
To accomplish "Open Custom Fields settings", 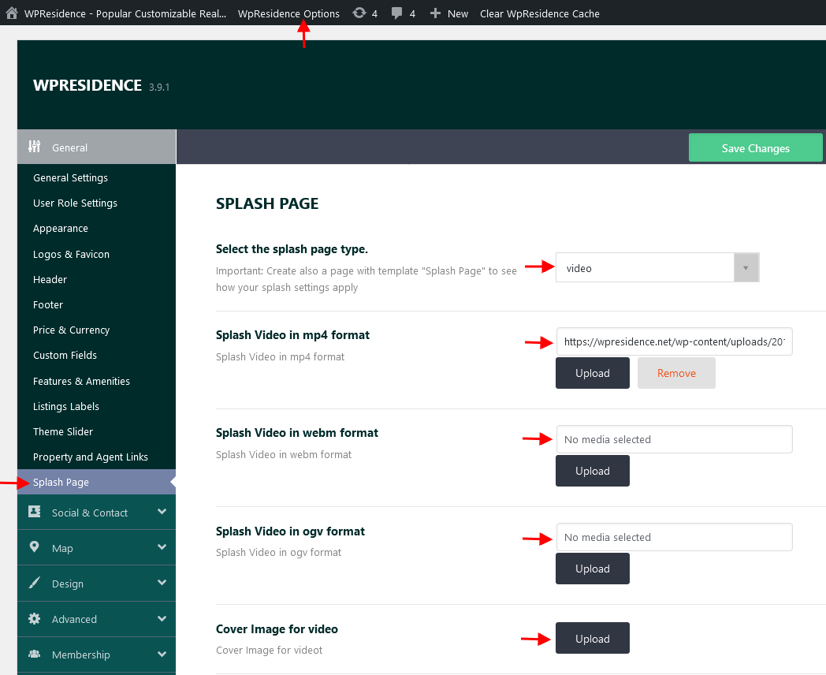I will [65, 355].
